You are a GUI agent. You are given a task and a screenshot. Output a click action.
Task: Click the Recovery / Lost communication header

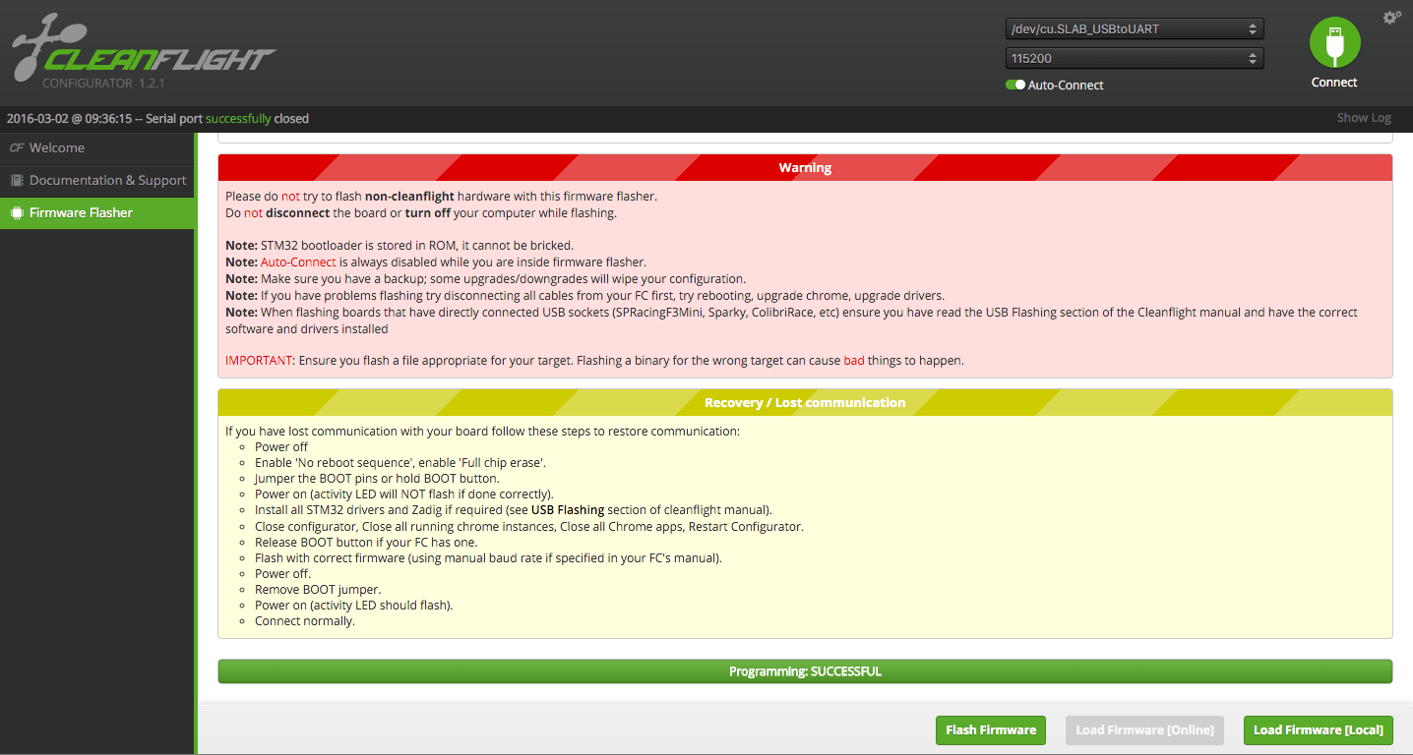805,402
